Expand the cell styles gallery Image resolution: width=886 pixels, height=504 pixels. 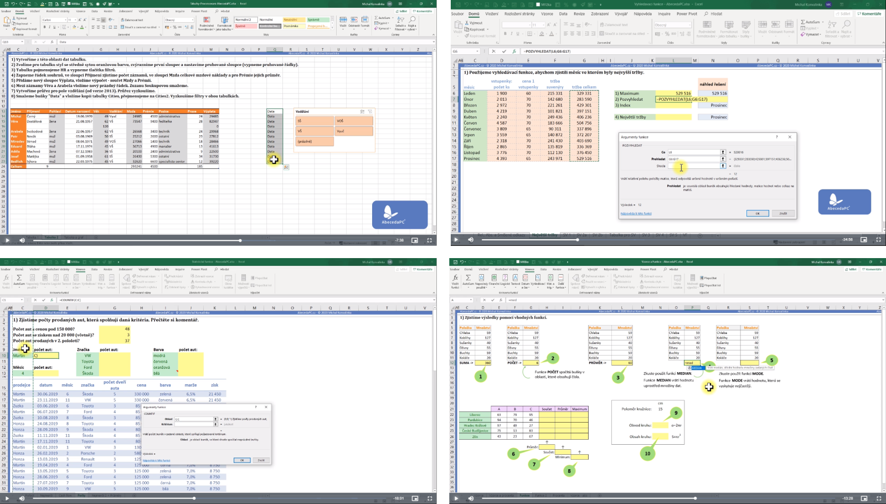tap(332, 27)
